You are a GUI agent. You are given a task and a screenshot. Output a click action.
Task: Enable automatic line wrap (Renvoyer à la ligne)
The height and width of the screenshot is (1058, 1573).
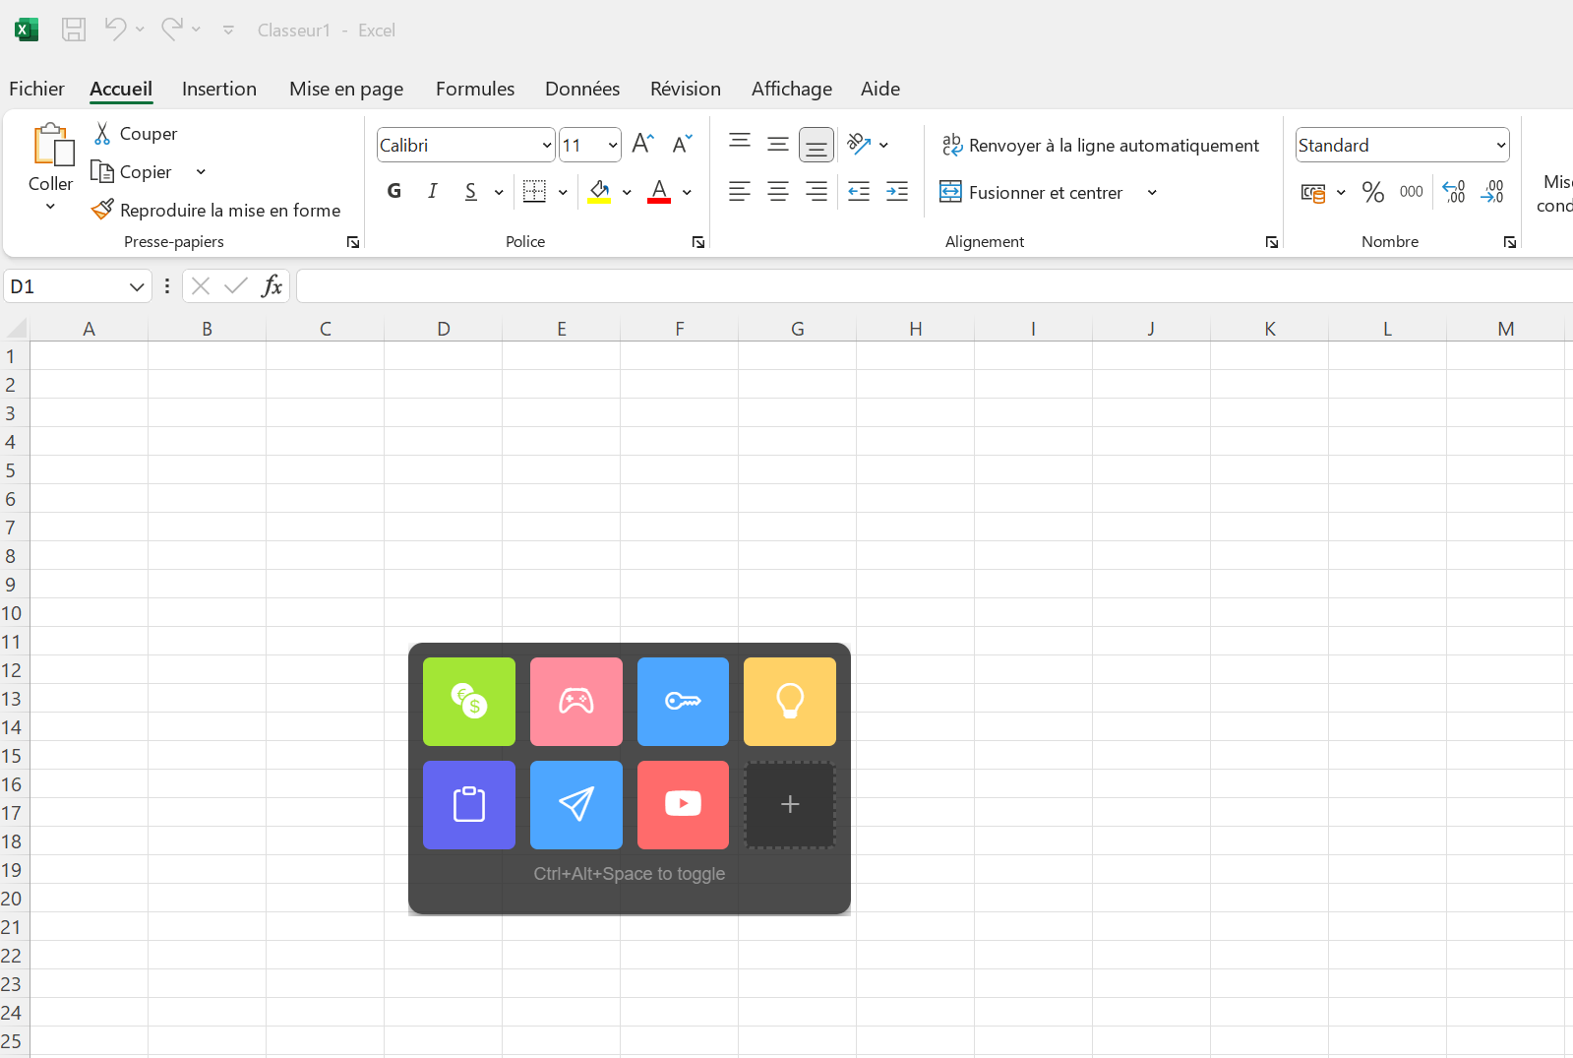coord(1100,146)
